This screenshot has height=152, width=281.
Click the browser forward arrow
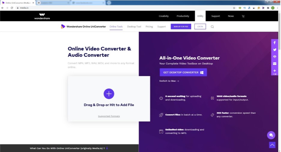point(7,8)
